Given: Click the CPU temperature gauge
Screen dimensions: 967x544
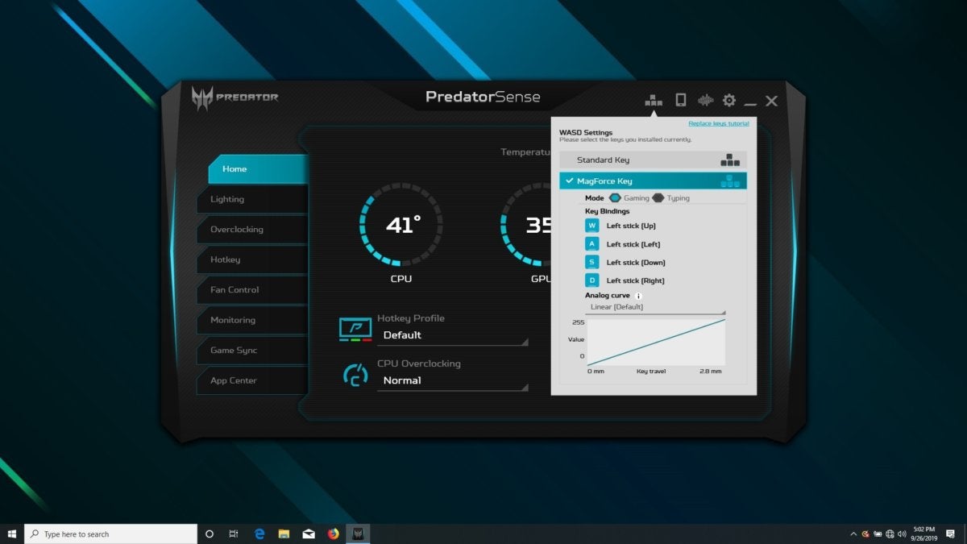Looking at the screenshot, I should click(400, 225).
